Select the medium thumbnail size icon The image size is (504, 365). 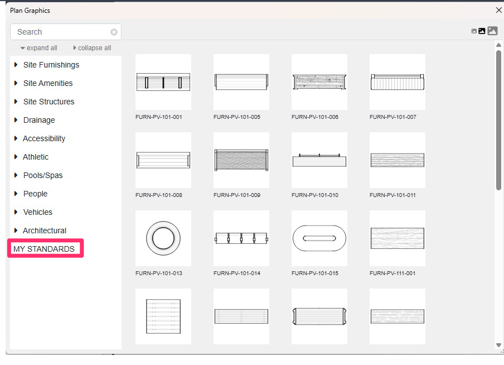(x=482, y=31)
